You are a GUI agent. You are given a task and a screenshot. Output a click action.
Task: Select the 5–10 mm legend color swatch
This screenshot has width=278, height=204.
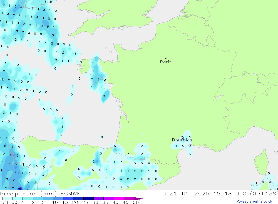(x=48, y=198)
